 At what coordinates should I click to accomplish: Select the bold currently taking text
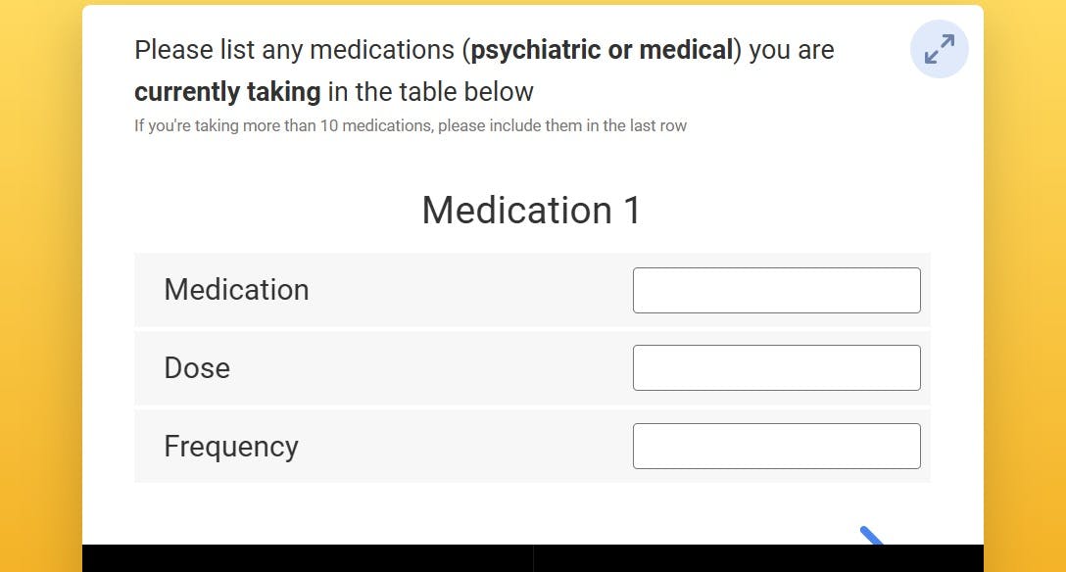tap(226, 91)
